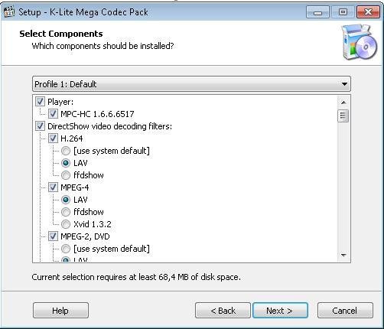Select use system default for H.264
Screen dimensions: 384x329
click(66, 151)
